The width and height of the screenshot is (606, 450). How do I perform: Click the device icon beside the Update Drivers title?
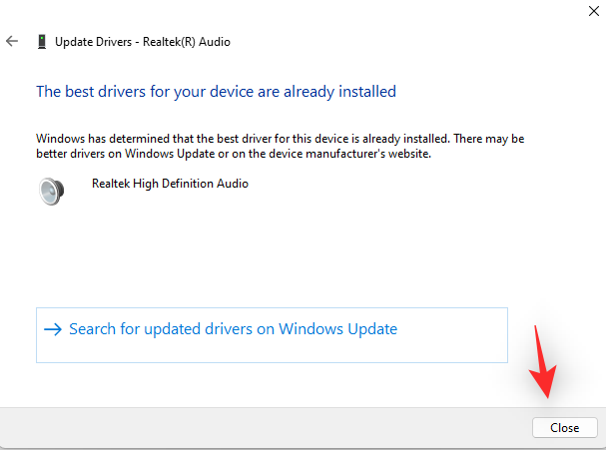tap(41, 42)
